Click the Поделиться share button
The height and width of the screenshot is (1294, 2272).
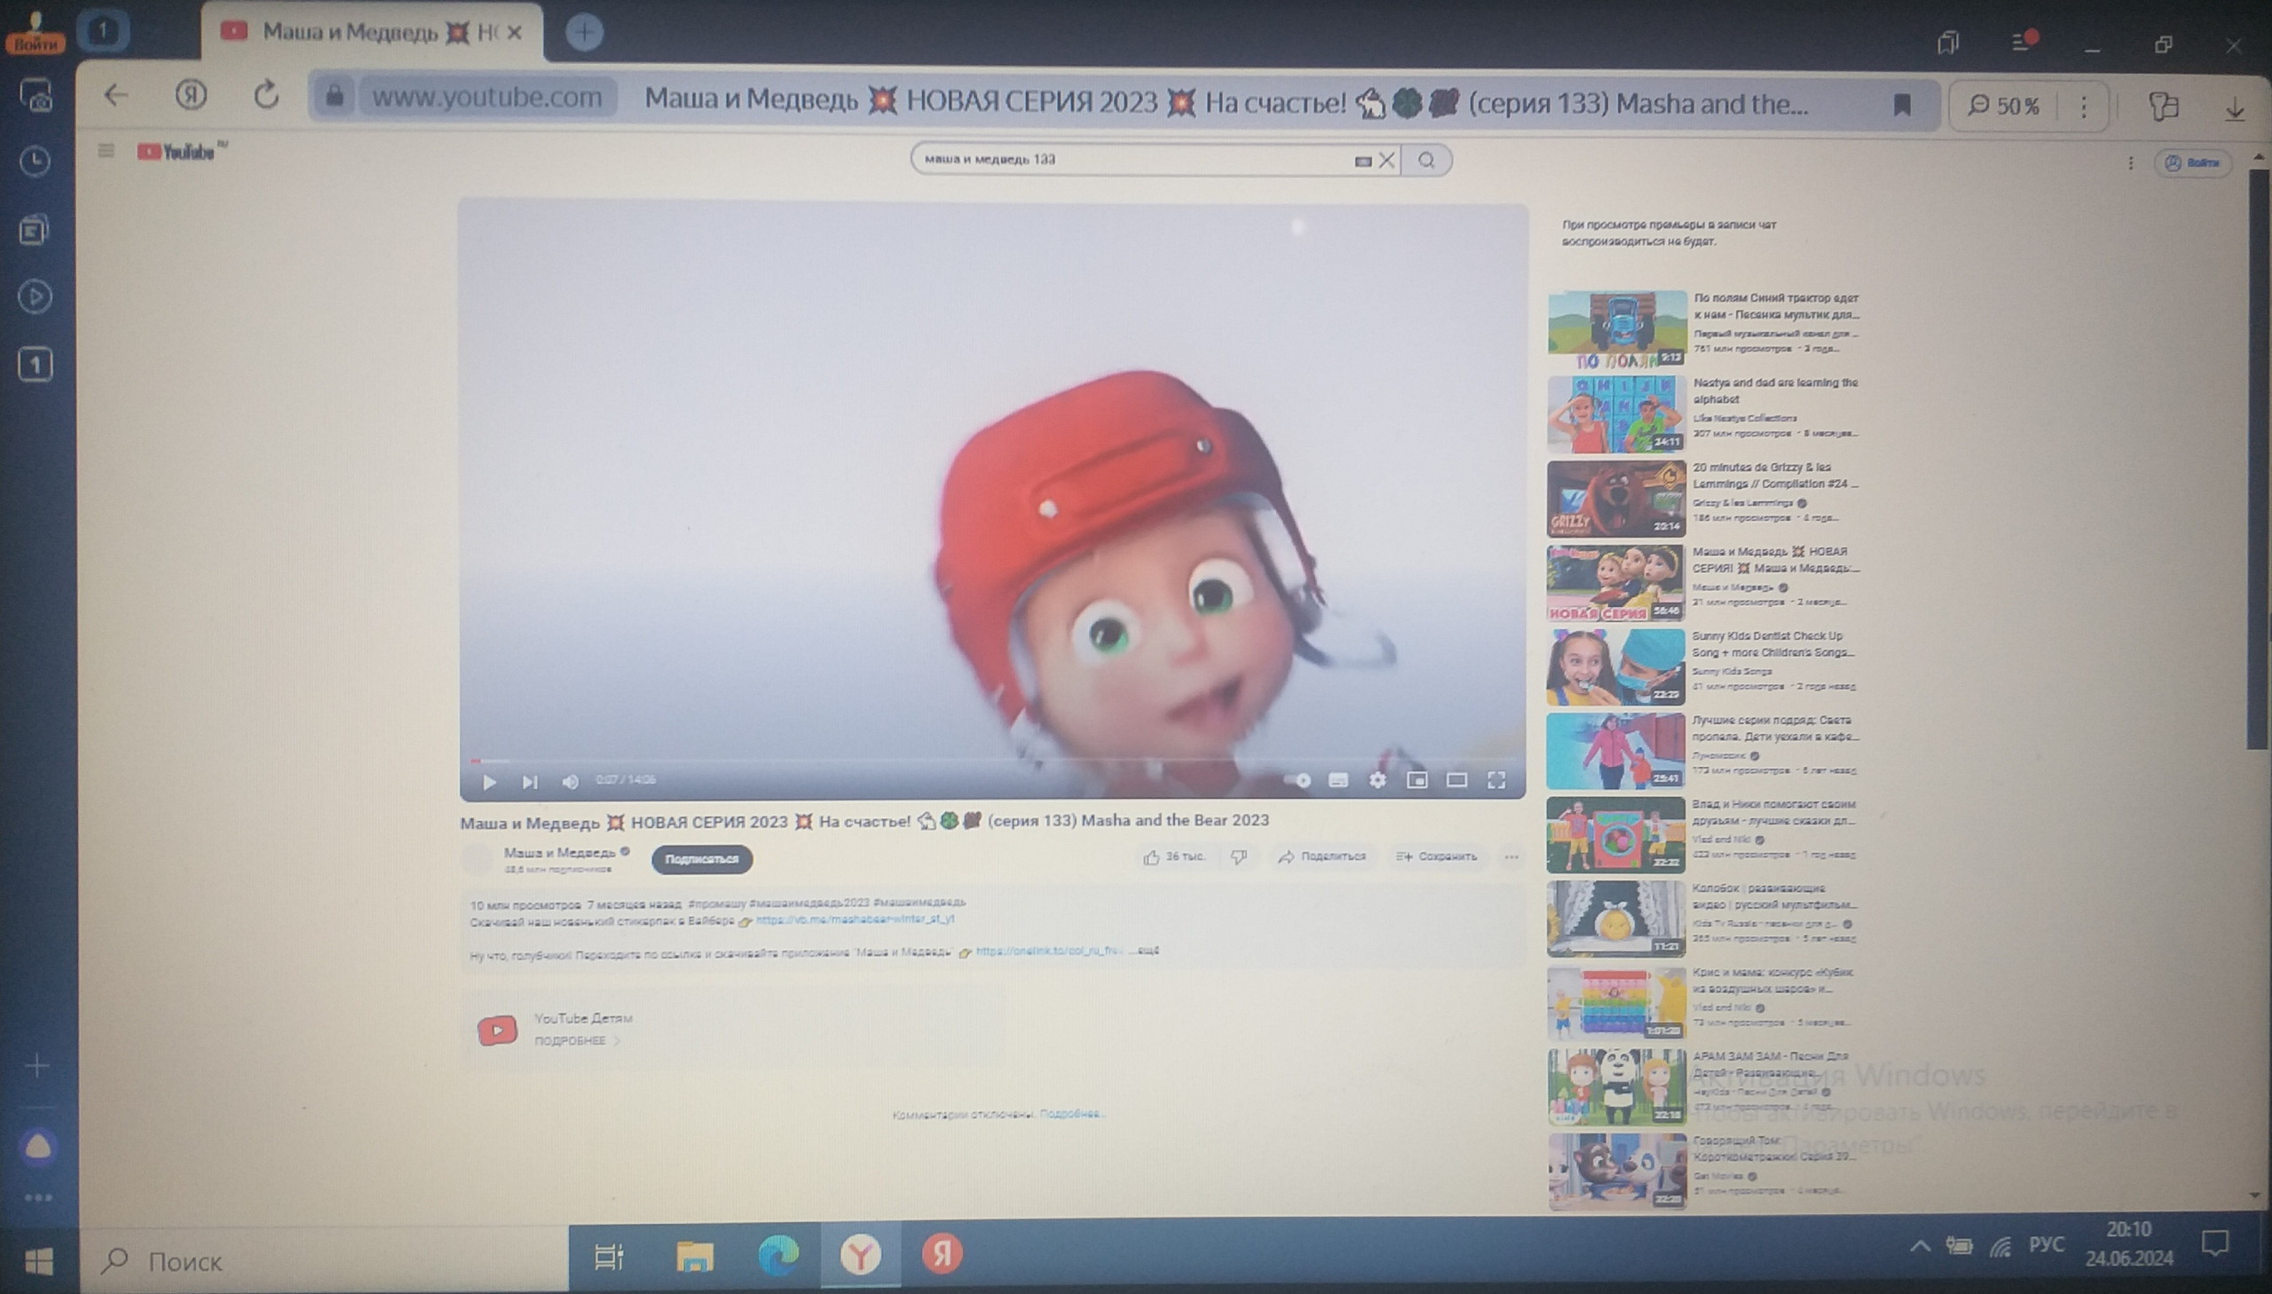pos(1322,856)
